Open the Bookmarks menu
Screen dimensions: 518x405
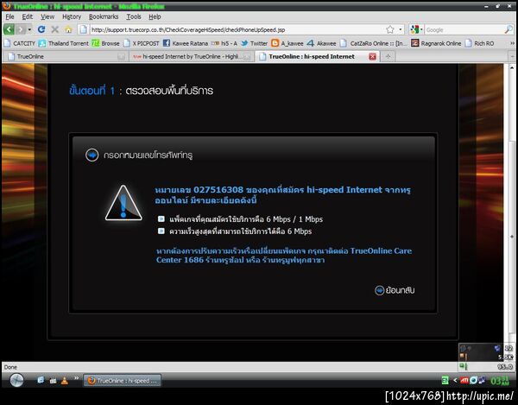pyautogui.click(x=104, y=16)
